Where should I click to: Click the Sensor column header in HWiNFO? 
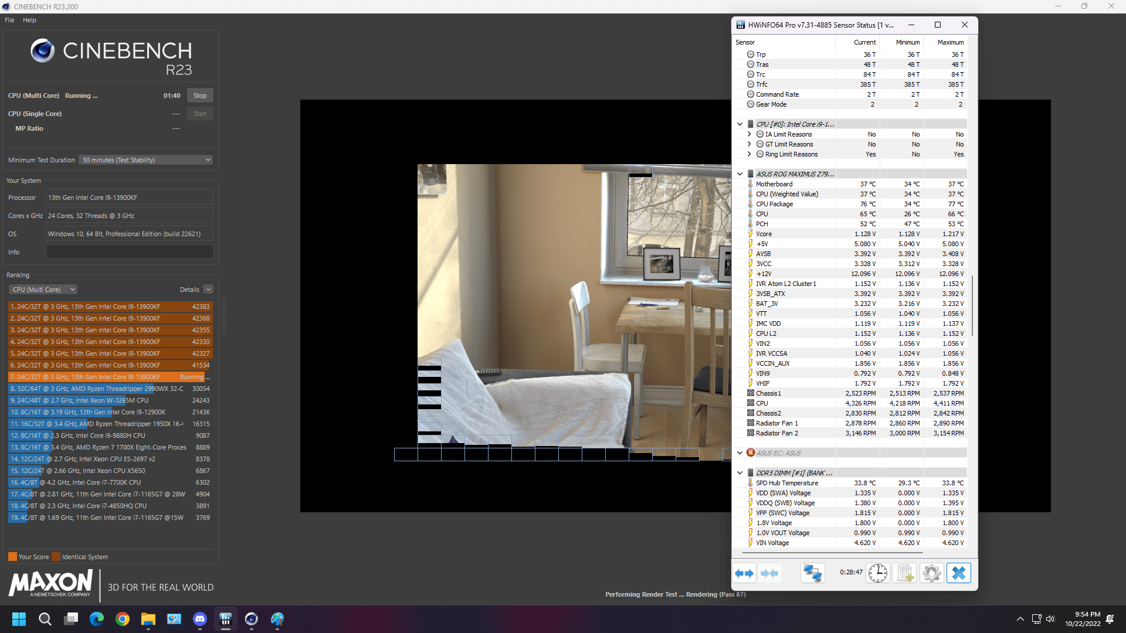pyautogui.click(x=784, y=42)
